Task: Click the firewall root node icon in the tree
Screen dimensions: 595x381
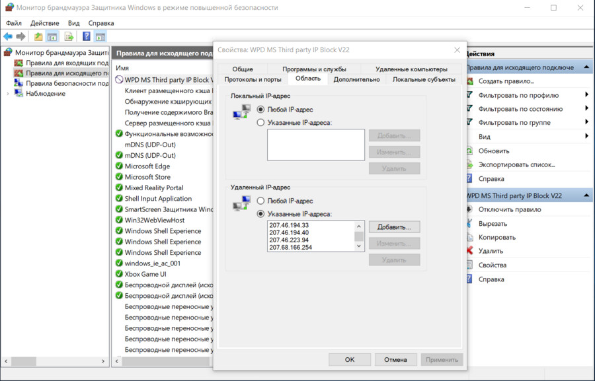Action: pyautogui.click(x=8, y=52)
